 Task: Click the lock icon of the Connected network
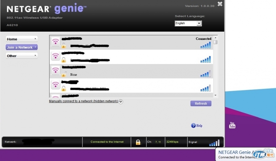pyautogui.click(x=64, y=46)
